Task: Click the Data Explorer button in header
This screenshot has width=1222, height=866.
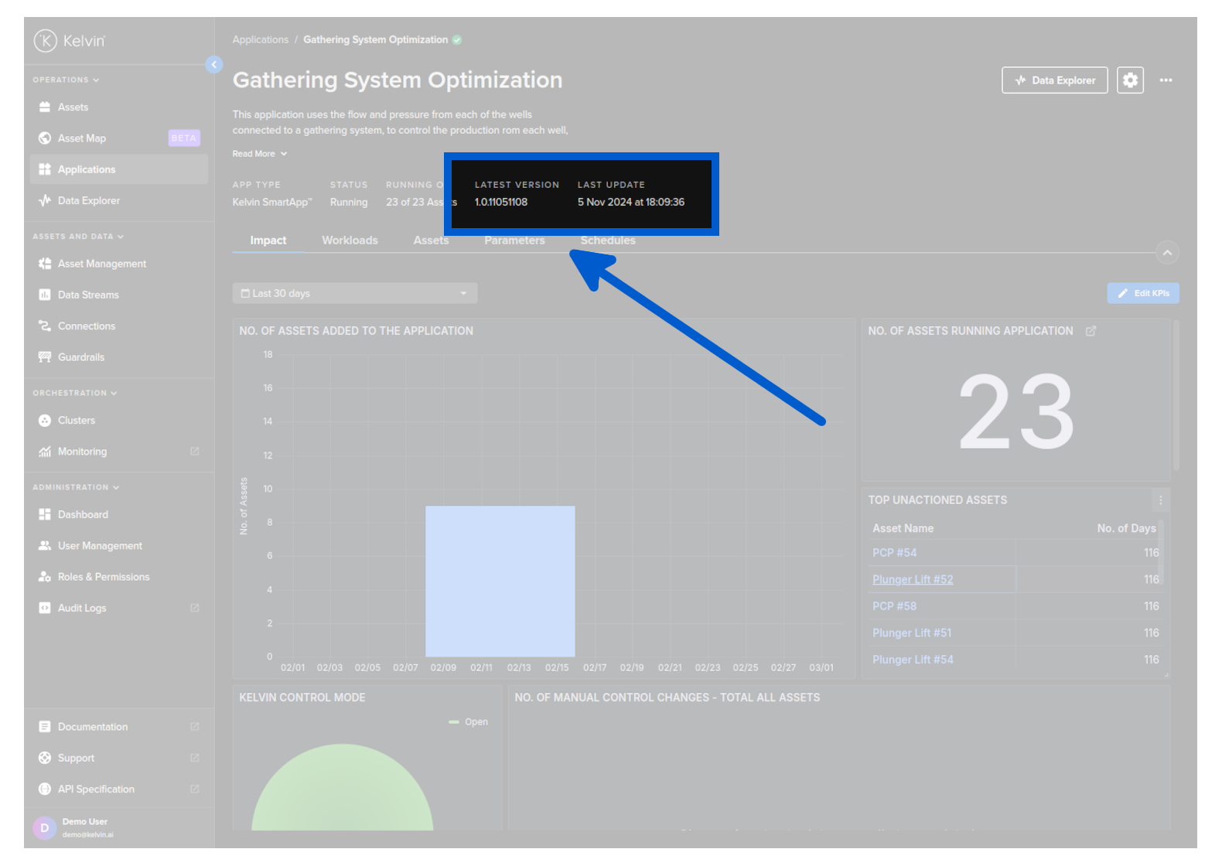Action: [x=1054, y=80]
